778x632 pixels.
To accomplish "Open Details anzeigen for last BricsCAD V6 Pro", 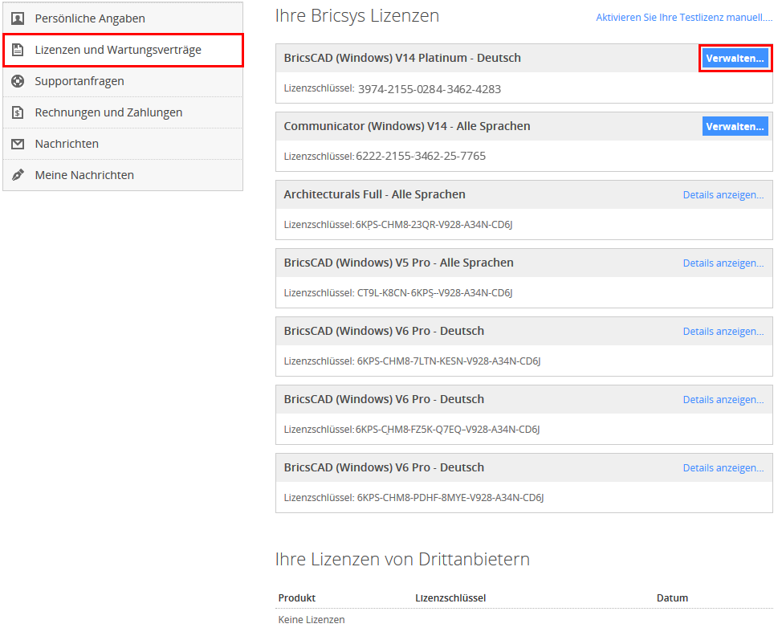I will (x=723, y=467).
